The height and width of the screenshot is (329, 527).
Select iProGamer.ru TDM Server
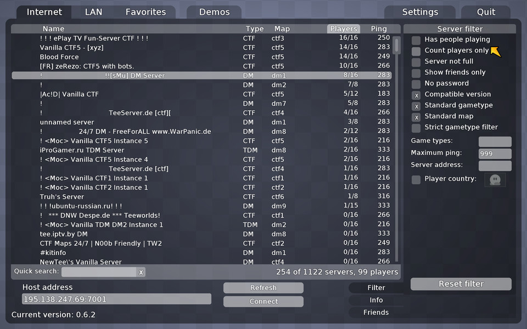click(201, 150)
